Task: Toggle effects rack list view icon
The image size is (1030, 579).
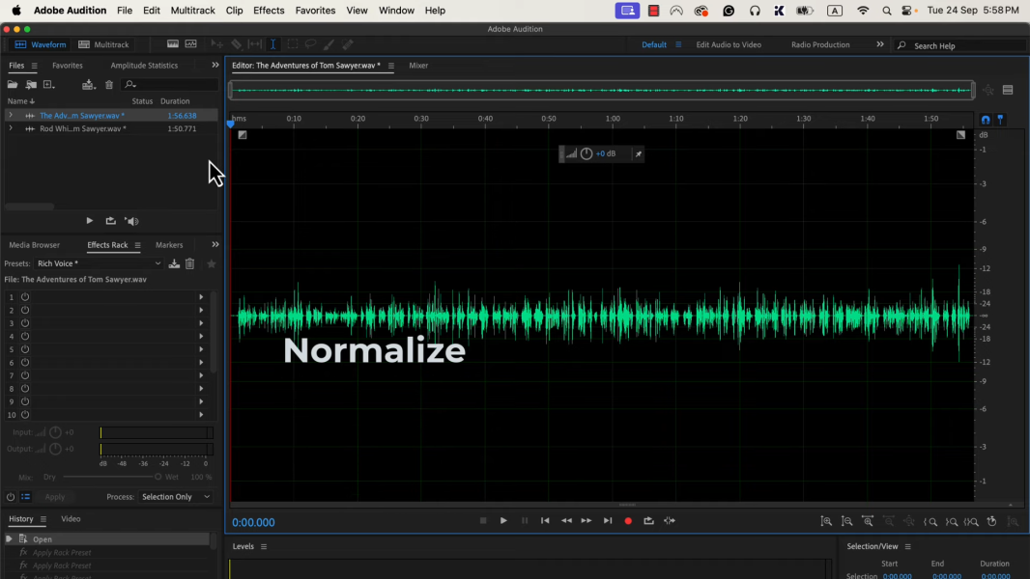Action: (26, 497)
